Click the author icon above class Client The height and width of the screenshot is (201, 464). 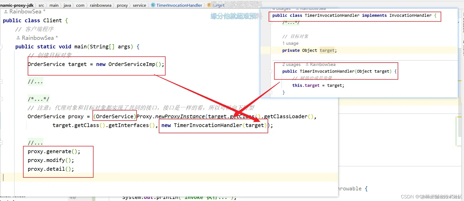(6, 11)
